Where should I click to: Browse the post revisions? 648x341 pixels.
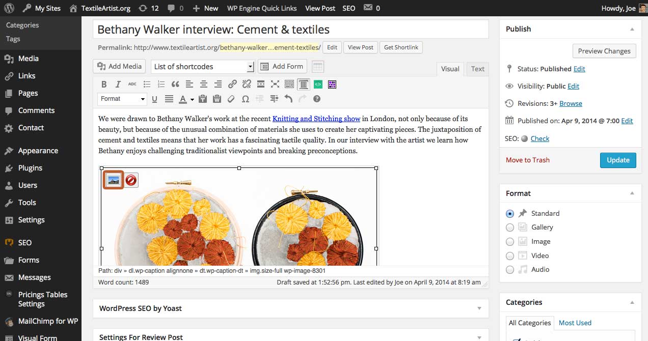tap(571, 103)
